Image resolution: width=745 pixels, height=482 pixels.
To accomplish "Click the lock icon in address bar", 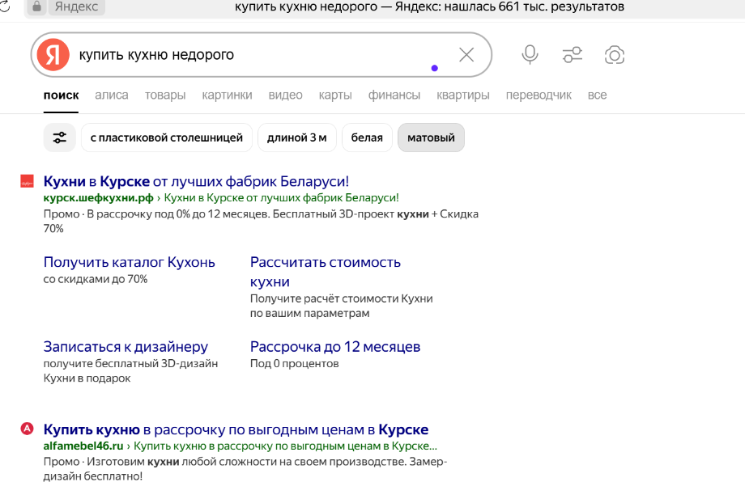I will click(x=36, y=6).
